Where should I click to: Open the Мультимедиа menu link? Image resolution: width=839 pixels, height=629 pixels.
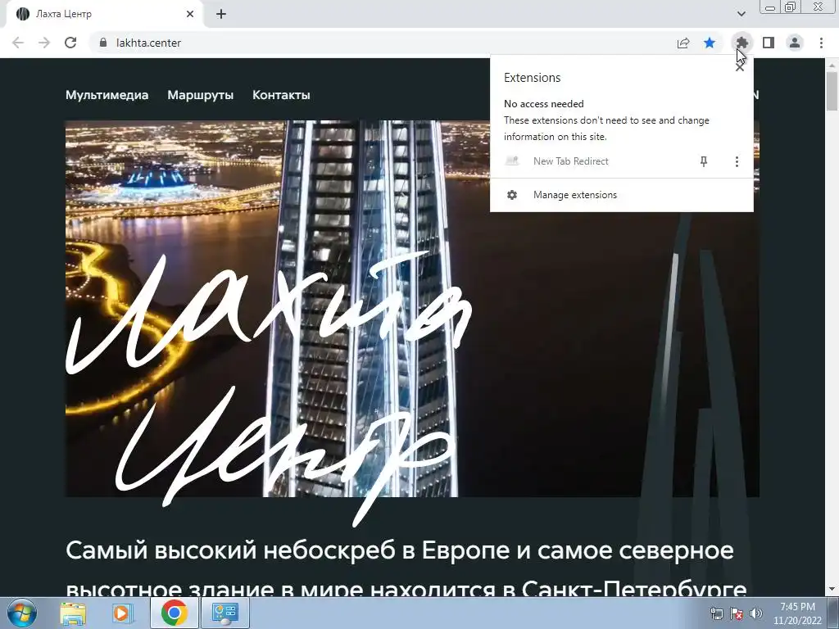107,95
